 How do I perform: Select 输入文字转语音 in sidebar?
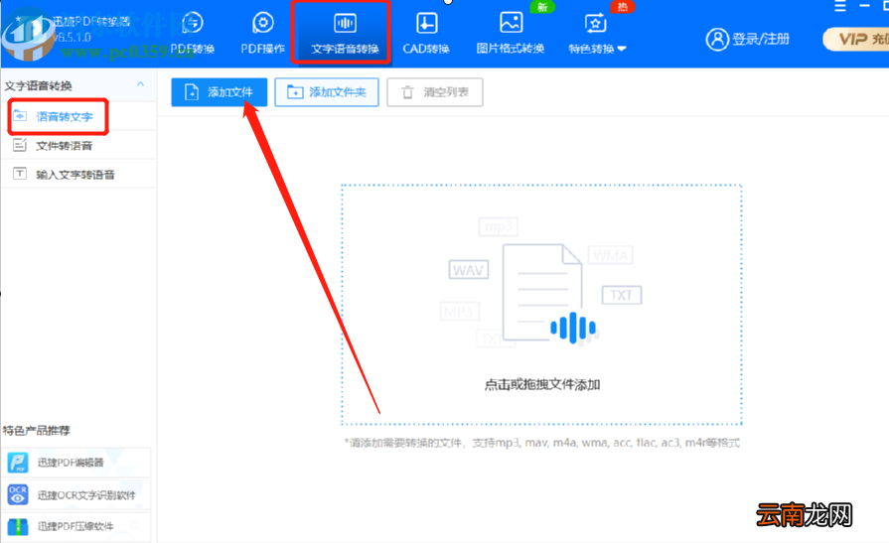click(x=78, y=174)
